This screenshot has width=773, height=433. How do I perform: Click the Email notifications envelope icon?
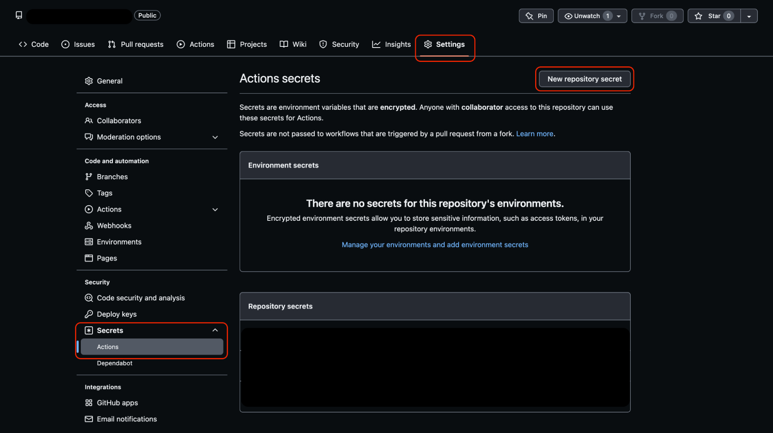(89, 419)
